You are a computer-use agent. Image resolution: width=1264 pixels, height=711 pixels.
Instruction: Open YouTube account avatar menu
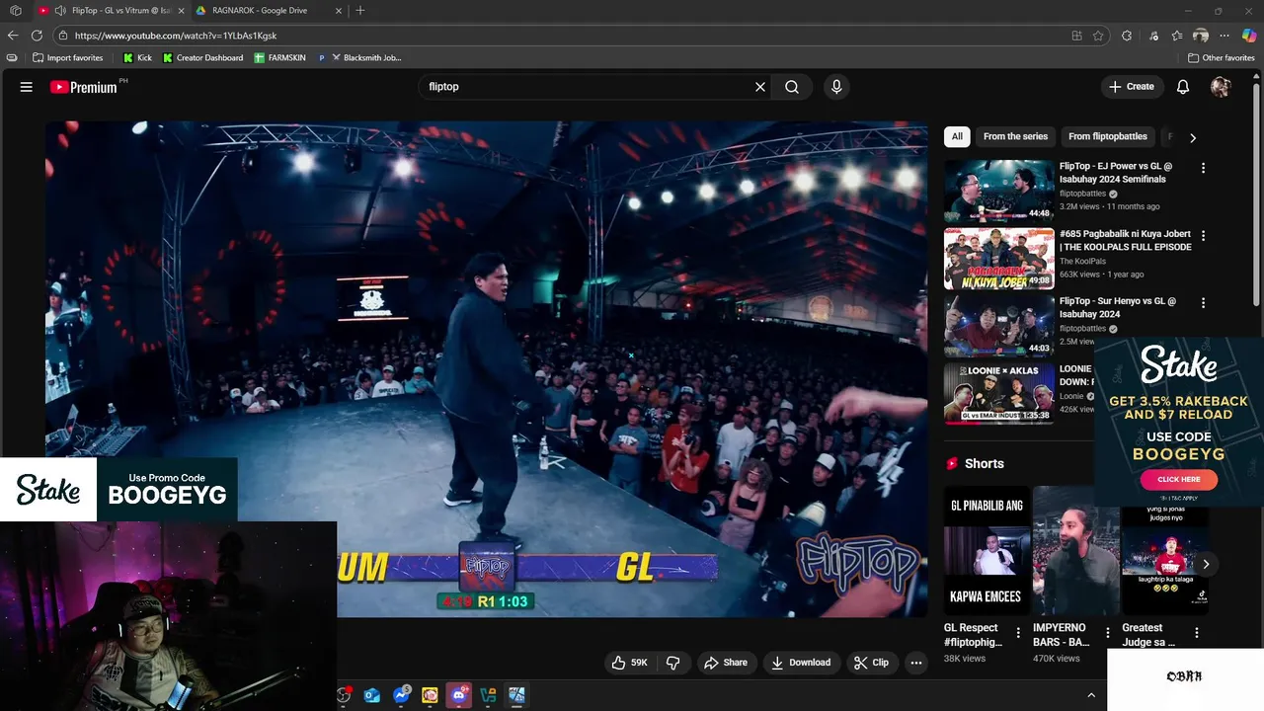[1221, 87]
